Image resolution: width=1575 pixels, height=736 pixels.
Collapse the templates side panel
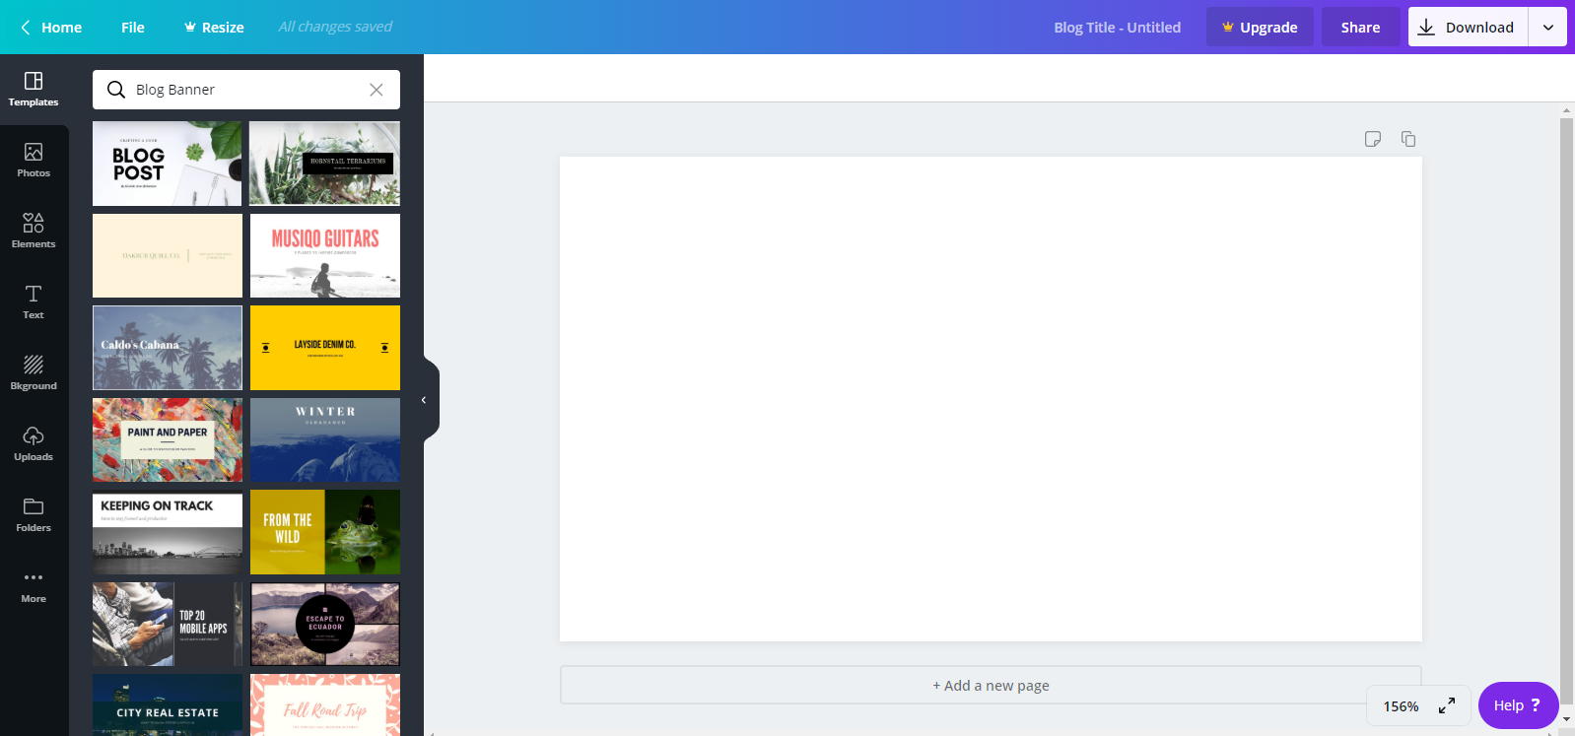425,400
